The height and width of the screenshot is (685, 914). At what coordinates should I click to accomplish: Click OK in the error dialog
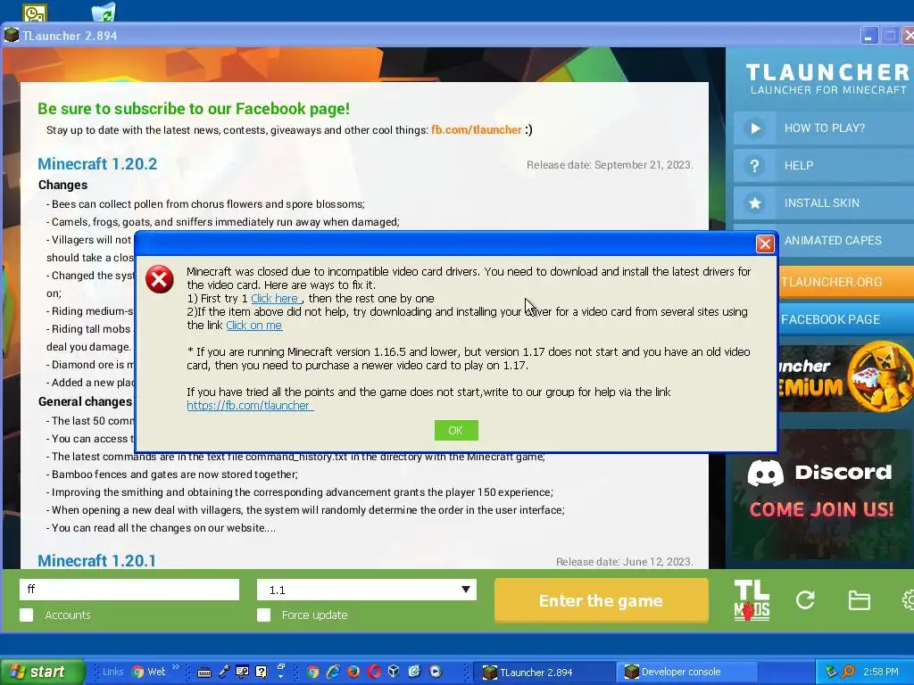pyautogui.click(x=456, y=431)
